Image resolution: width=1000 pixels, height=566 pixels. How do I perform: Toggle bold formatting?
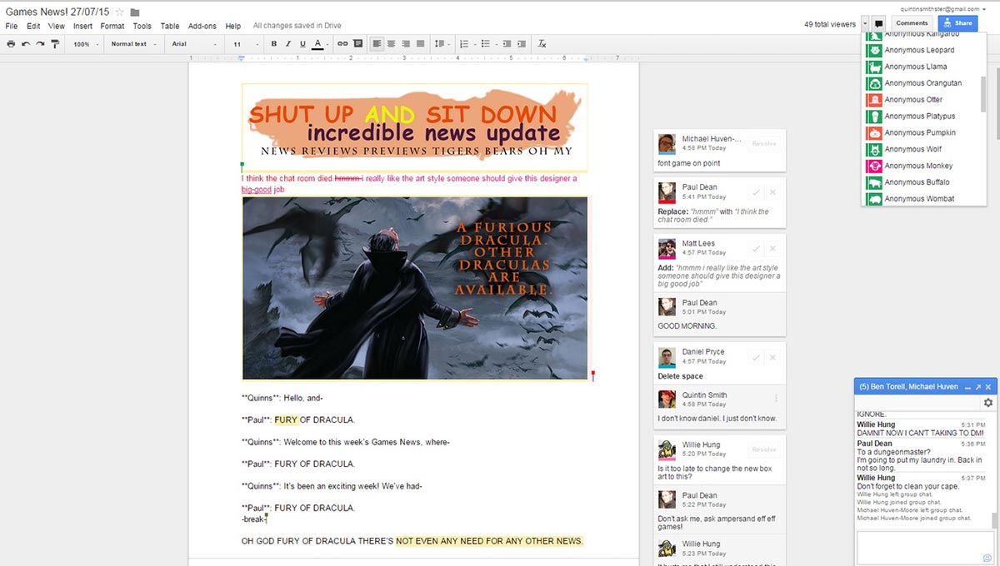click(x=274, y=44)
